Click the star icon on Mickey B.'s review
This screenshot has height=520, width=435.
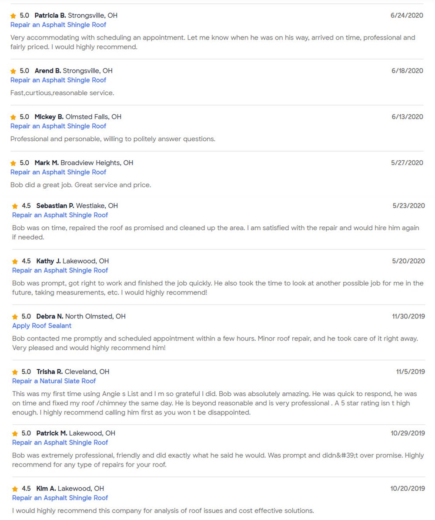tap(13, 117)
